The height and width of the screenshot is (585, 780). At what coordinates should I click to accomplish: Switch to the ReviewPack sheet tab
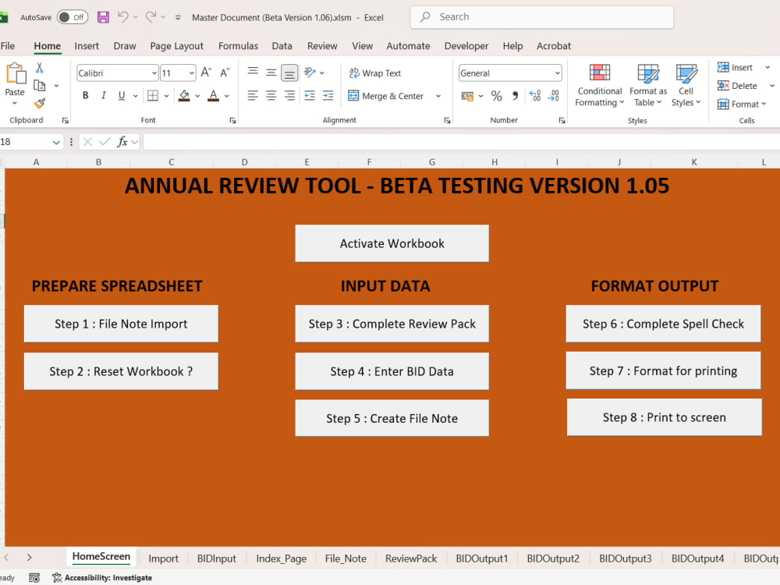[x=411, y=558]
